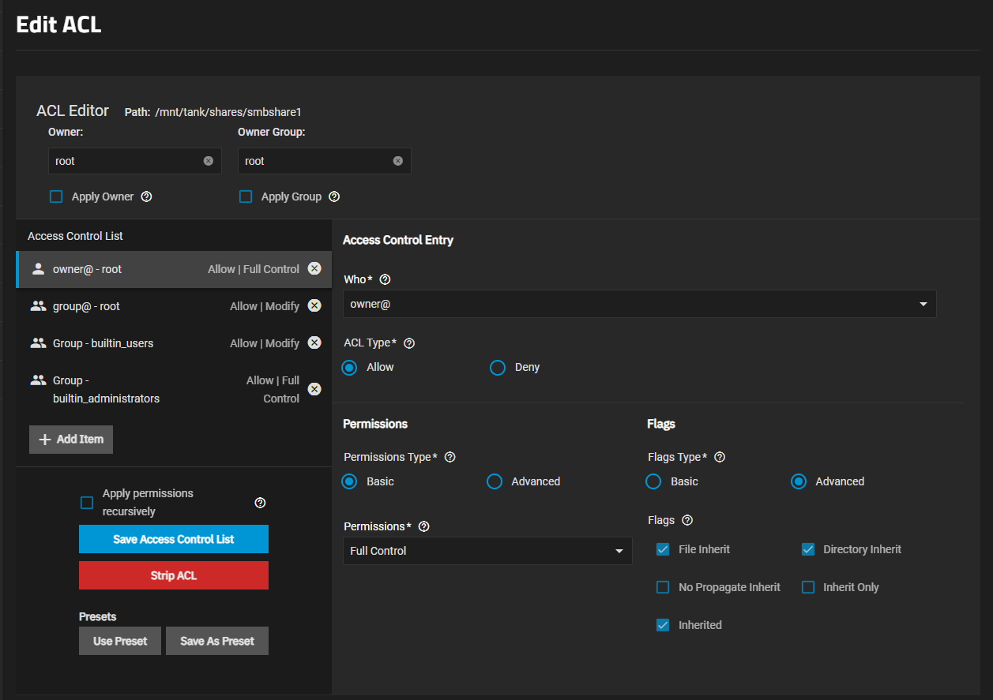Remove the owner@ - root ACL entry
This screenshot has width=993, height=700.
coord(314,269)
